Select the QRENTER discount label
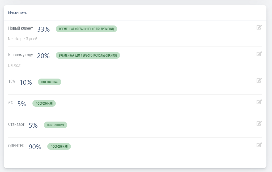 coord(16,146)
